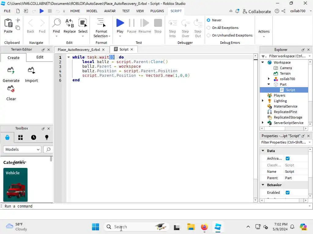313x234 pixels.
Task: Expand the ServerScriptService tree node
Action: [263, 122]
